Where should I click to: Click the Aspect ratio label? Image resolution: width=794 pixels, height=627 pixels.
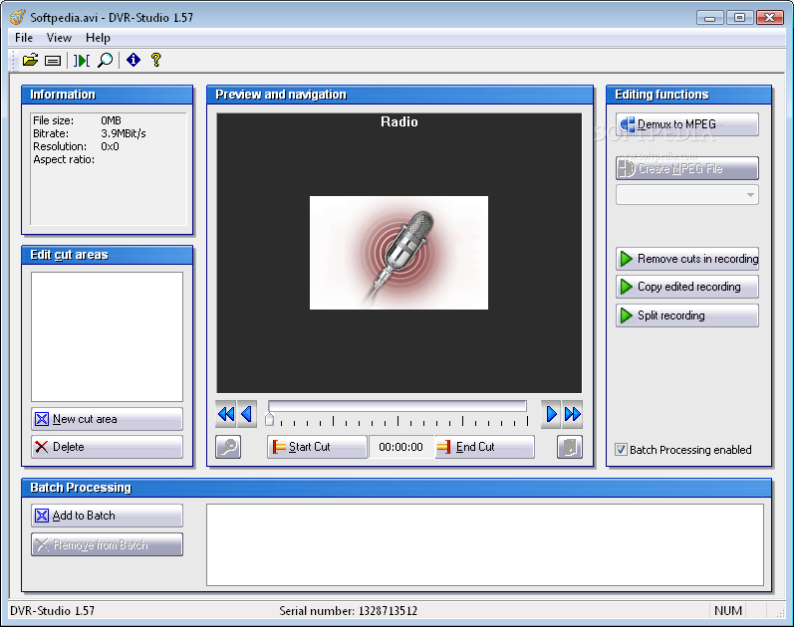[64, 159]
